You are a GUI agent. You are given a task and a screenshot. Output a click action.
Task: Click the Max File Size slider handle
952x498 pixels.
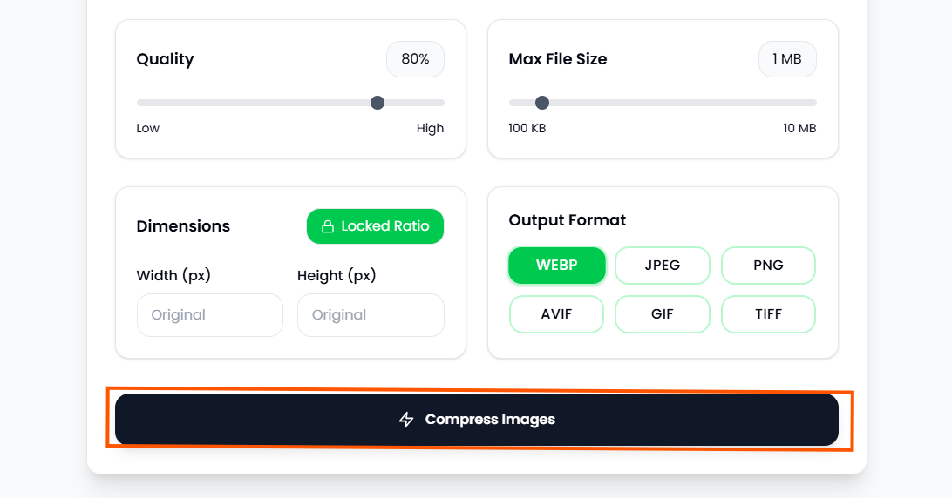[x=542, y=103]
